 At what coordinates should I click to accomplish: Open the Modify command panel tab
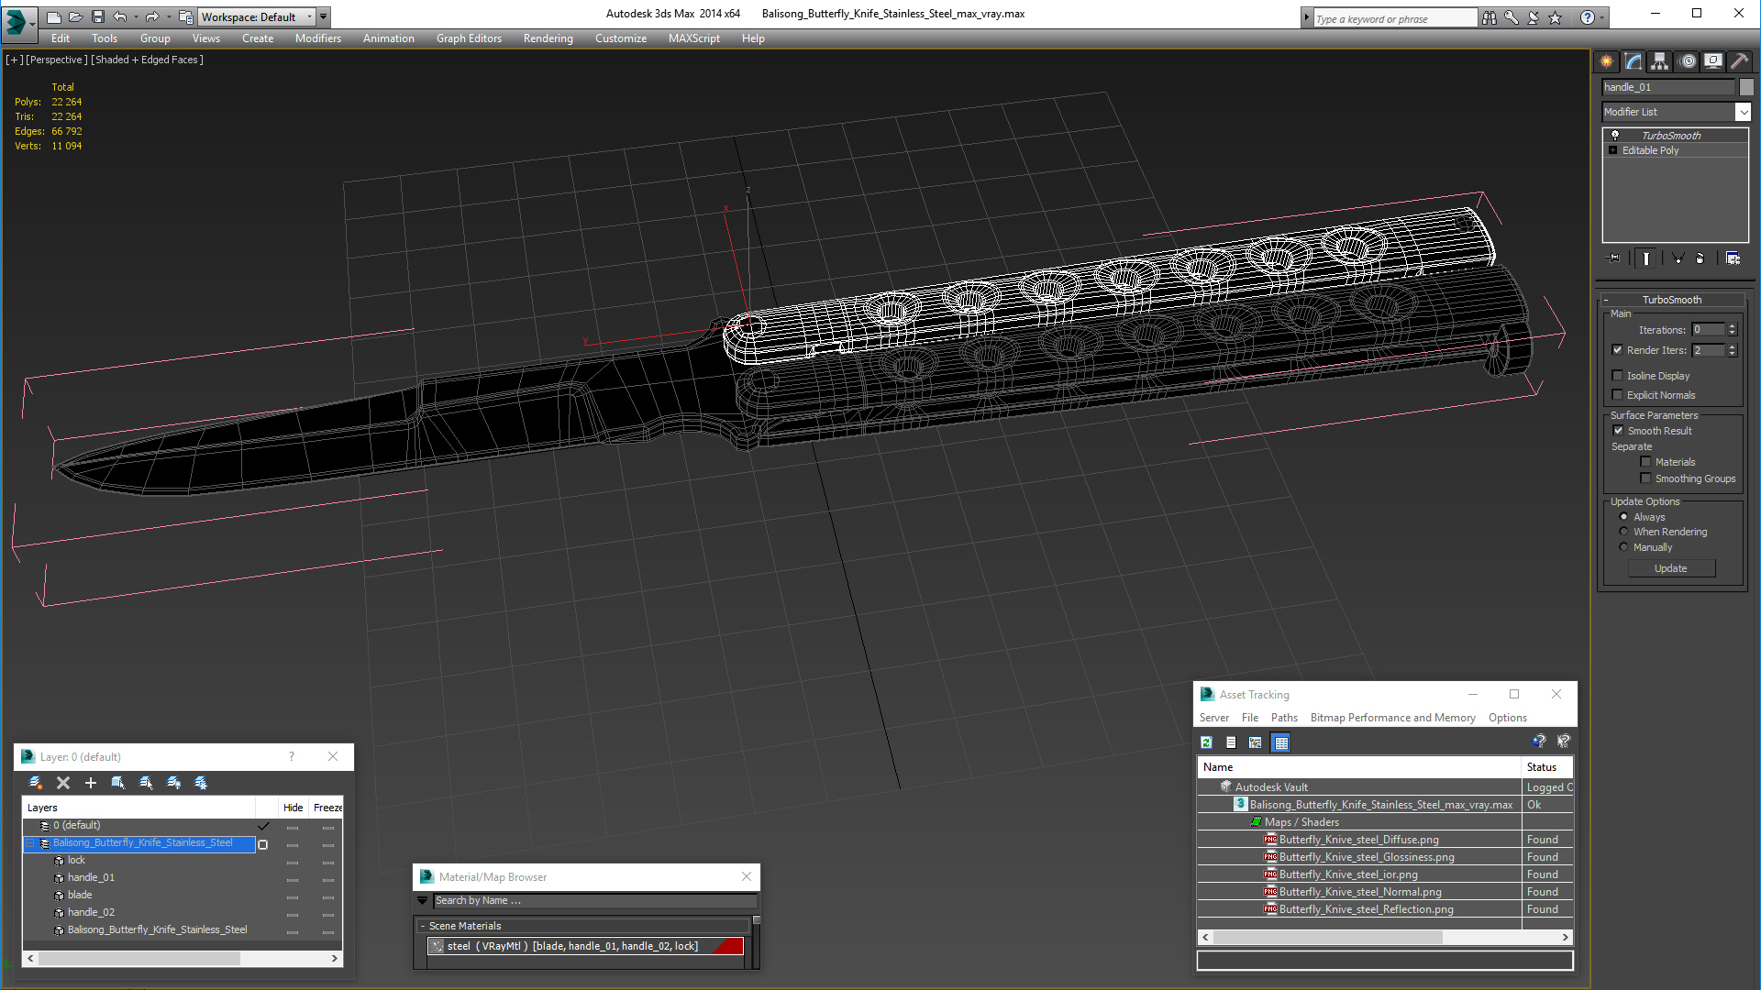coord(1634,61)
